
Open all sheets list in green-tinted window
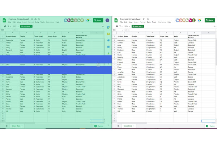coord(7,126)
